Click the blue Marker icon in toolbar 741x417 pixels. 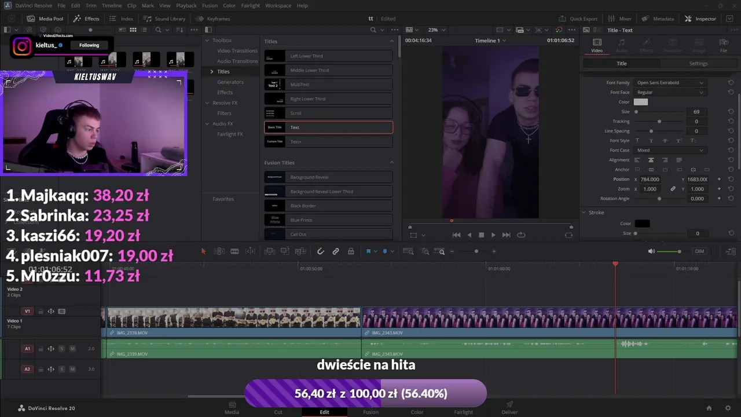(x=385, y=251)
